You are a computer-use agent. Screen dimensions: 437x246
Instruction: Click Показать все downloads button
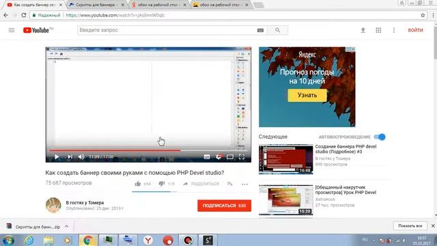(x=410, y=225)
